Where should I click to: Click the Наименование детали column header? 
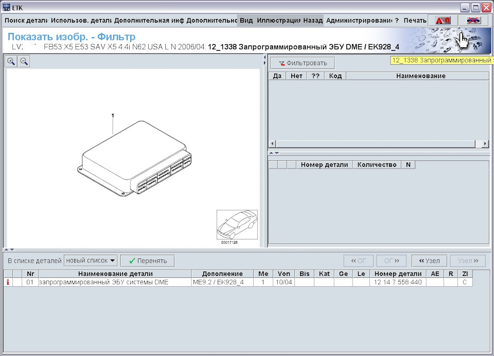click(115, 274)
